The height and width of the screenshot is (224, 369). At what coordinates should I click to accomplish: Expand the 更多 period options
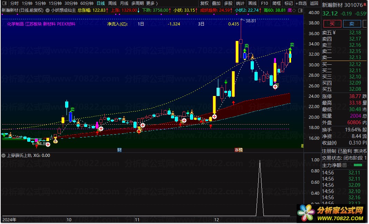(x=152, y=3)
